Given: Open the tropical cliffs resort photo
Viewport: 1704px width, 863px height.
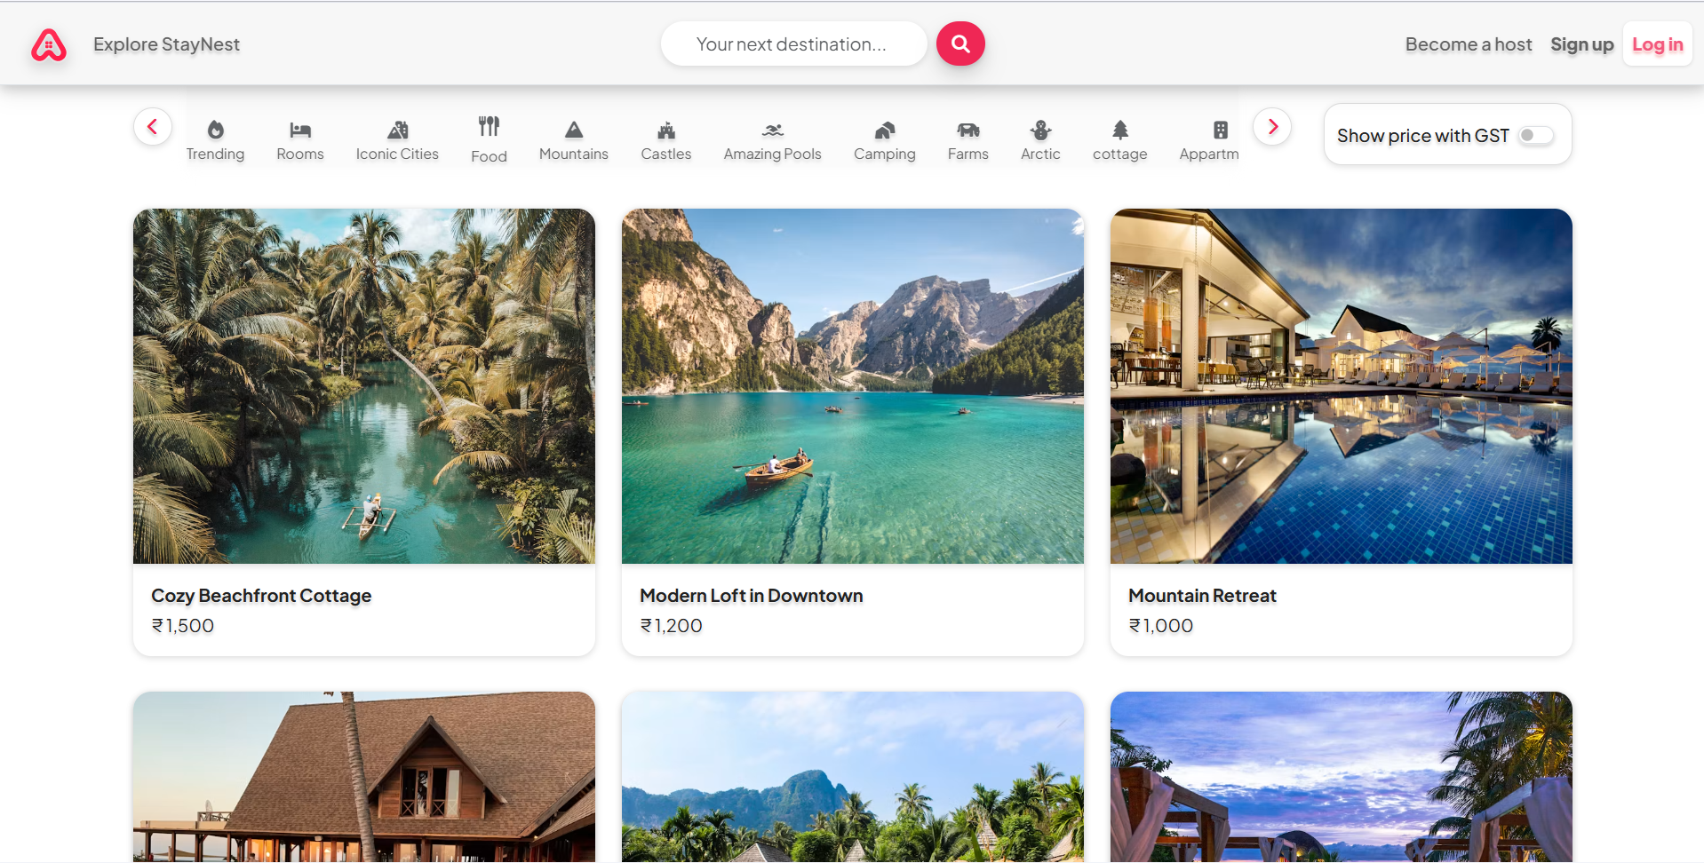Looking at the screenshot, I should pos(853,777).
